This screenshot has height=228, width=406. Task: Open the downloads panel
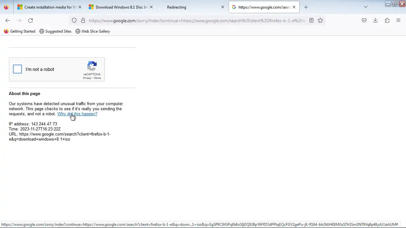pos(376,20)
